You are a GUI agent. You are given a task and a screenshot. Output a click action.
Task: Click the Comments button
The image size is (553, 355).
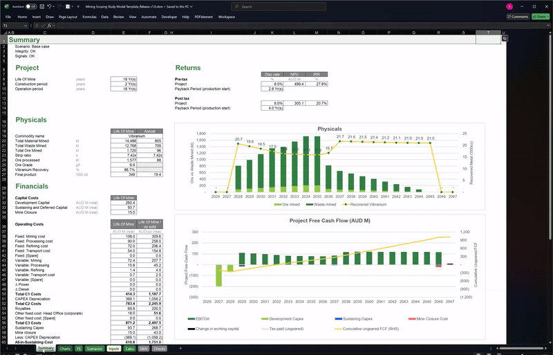(518, 17)
